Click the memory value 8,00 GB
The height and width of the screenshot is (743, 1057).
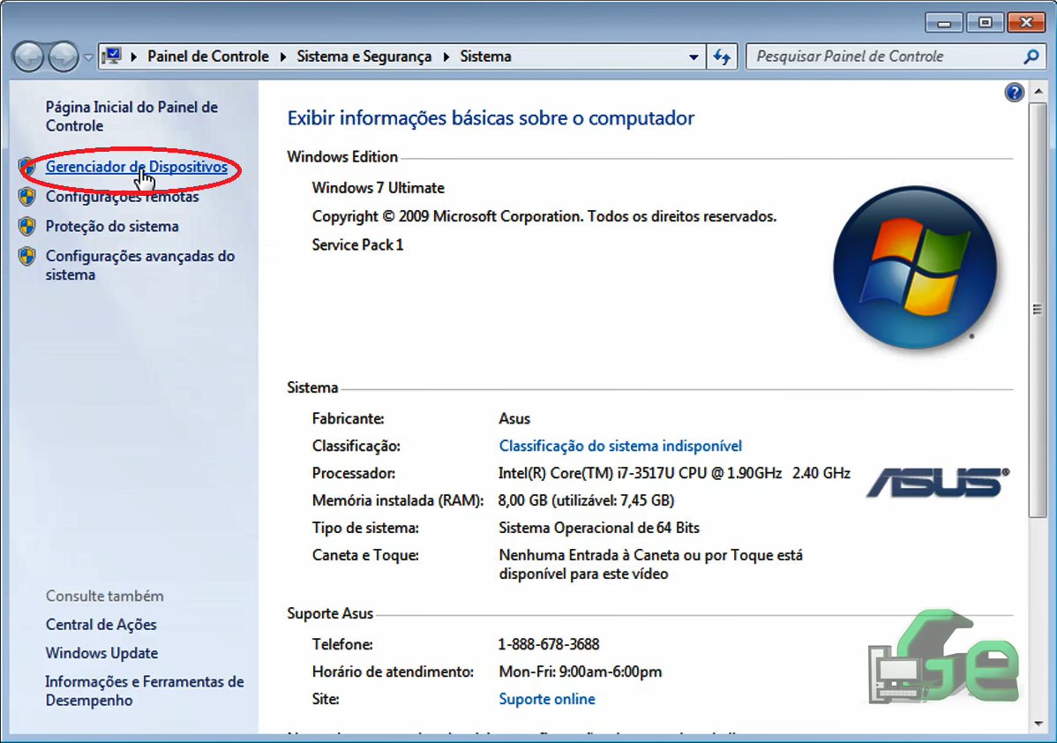[586, 500]
